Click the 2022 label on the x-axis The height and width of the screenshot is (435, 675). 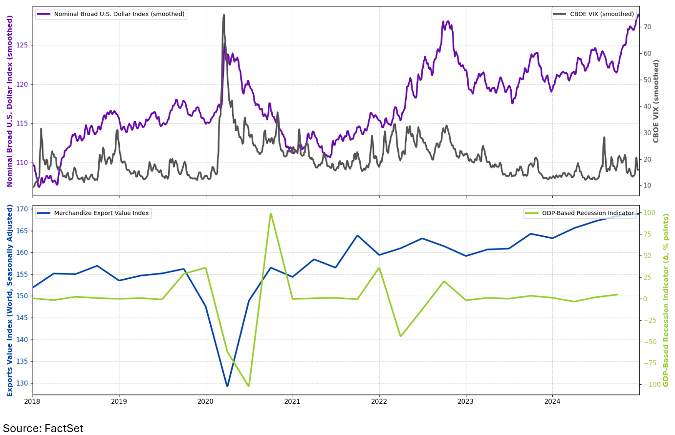point(379,400)
